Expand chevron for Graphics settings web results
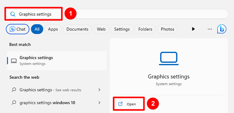Viewport: 234px width, 113px height. point(100,90)
